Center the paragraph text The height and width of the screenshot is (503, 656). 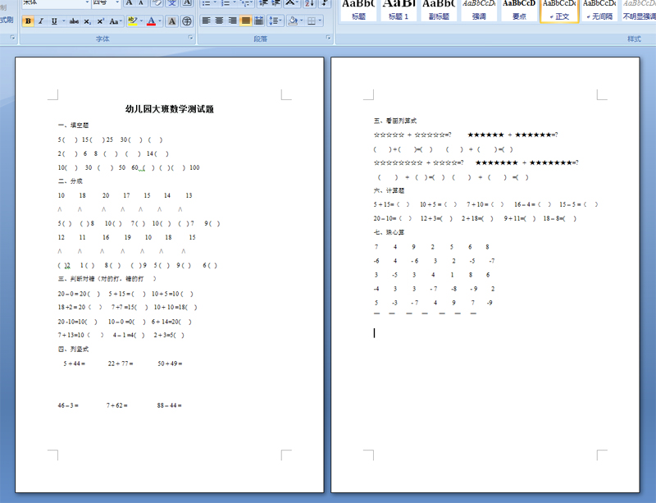coord(219,21)
